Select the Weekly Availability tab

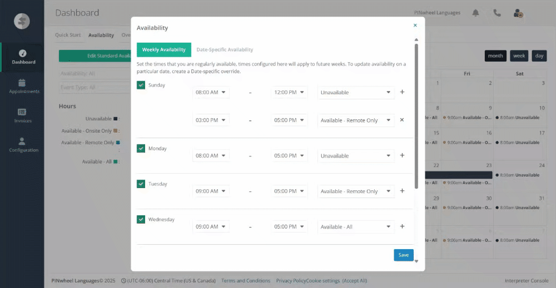pyautogui.click(x=164, y=49)
